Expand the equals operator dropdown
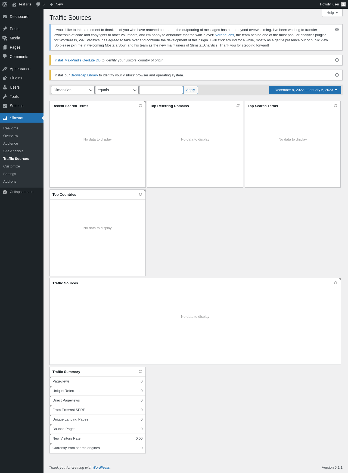Image resolution: width=348 pixels, height=473 pixels. [x=117, y=90]
